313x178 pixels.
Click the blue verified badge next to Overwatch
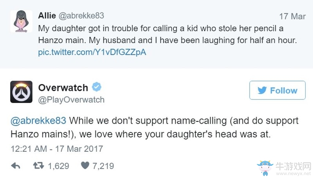[x=96, y=87]
